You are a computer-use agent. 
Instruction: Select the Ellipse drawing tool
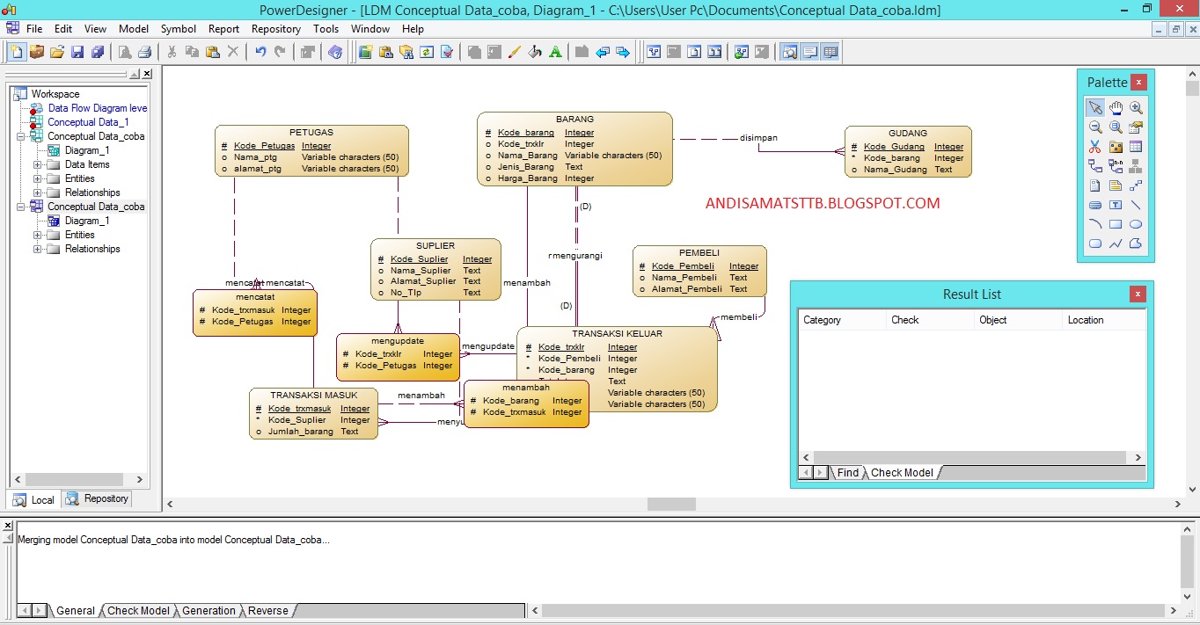click(x=1134, y=224)
